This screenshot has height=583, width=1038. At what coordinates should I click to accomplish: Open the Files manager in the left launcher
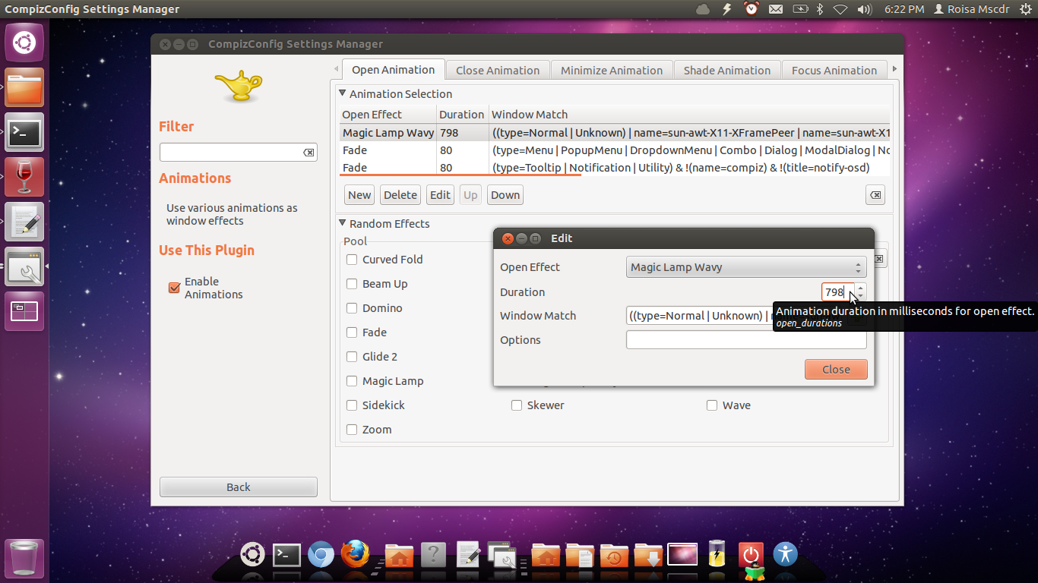pyautogui.click(x=24, y=87)
